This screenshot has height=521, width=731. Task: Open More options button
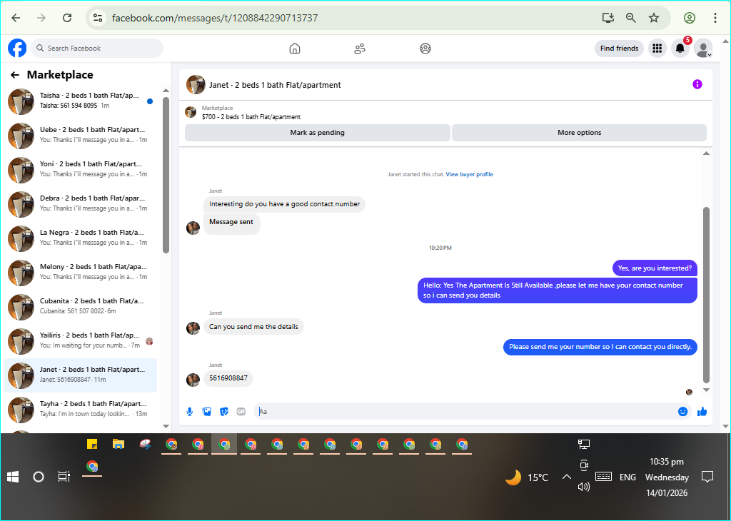579,132
